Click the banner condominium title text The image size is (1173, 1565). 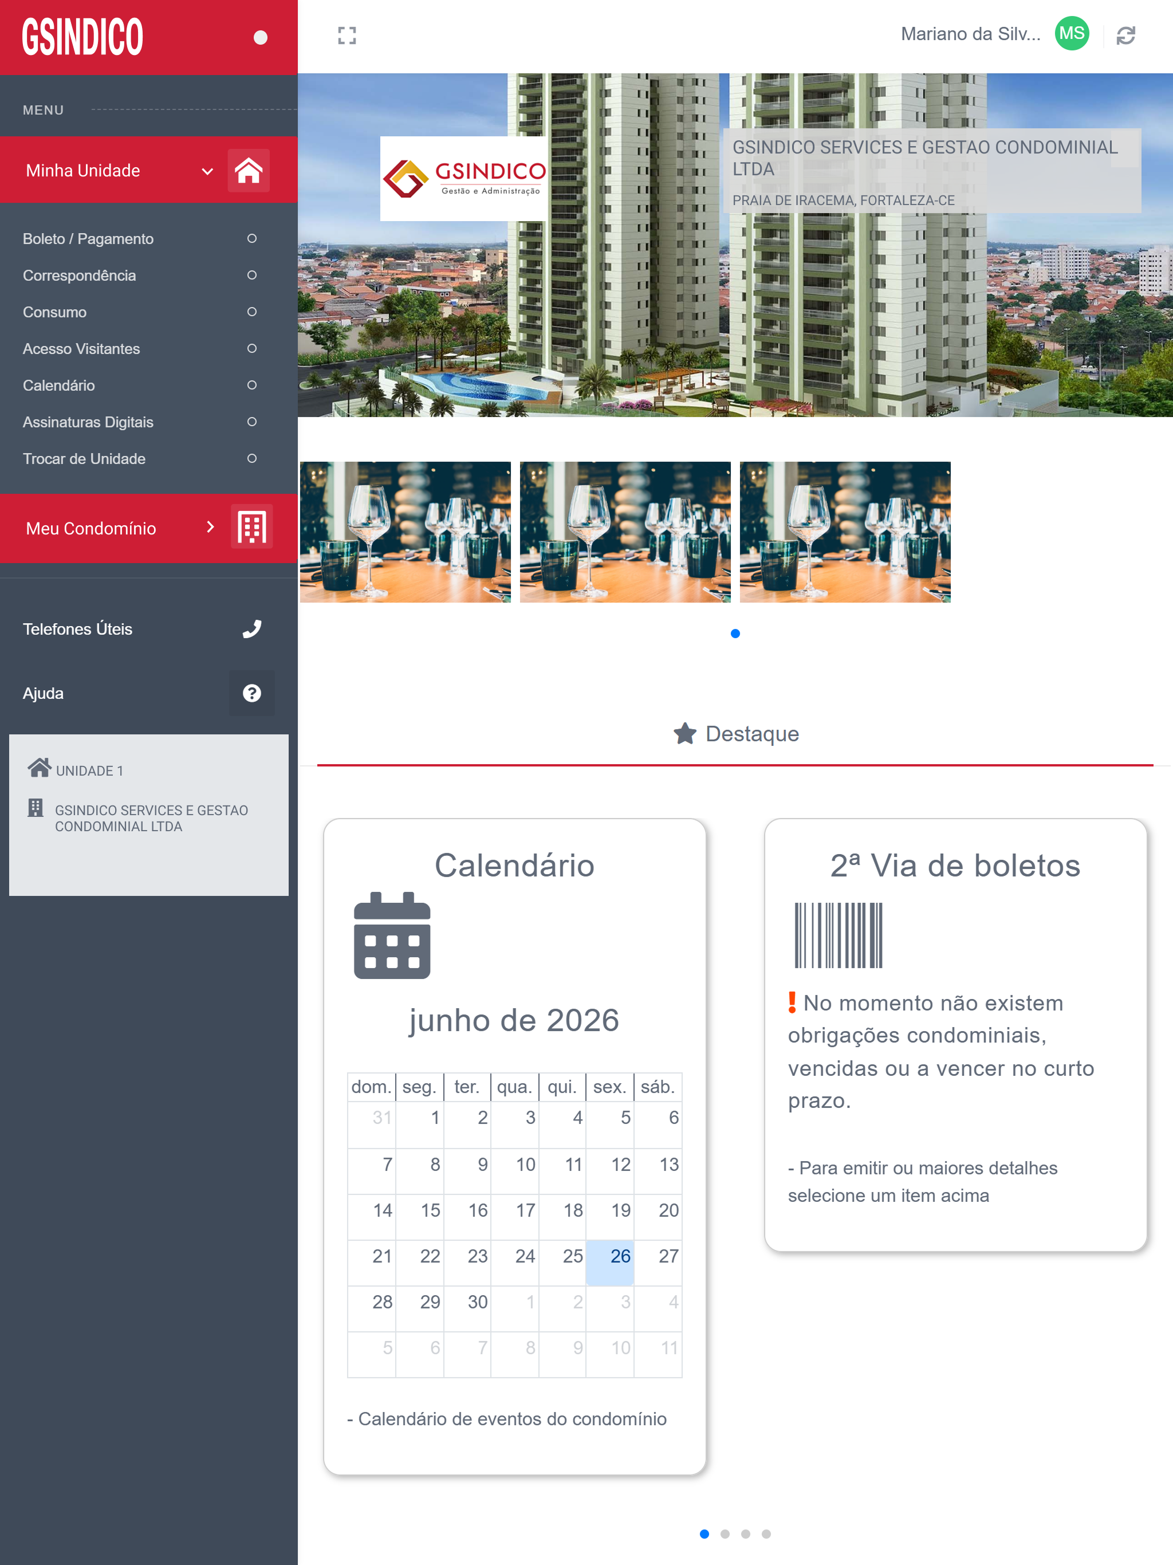point(924,158)
